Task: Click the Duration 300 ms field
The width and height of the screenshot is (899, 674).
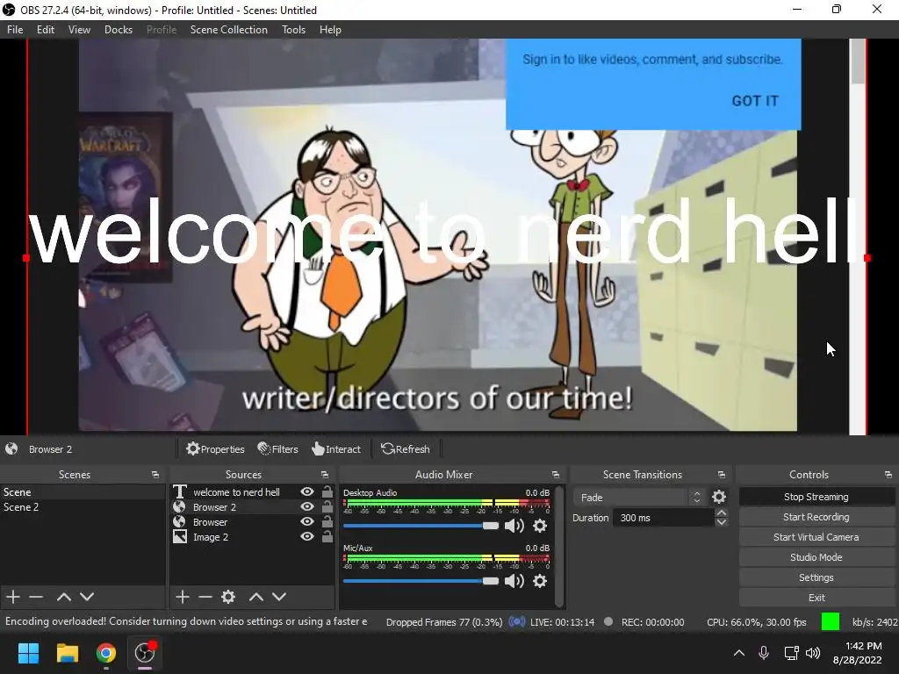Action: pyautogui.click(x=664, y=518)
